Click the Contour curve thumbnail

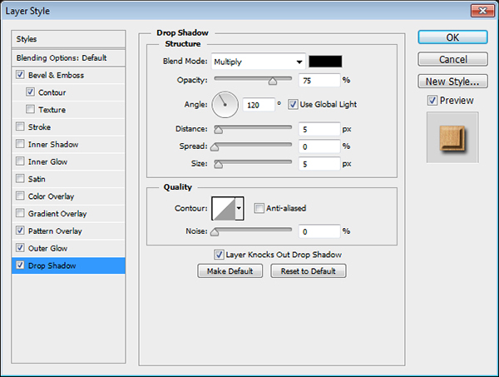[x=224, y=208]
